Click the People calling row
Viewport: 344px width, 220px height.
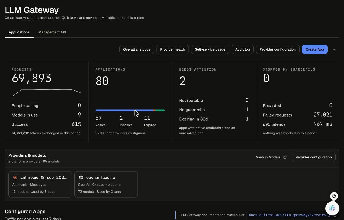click(x=46, y=105)
